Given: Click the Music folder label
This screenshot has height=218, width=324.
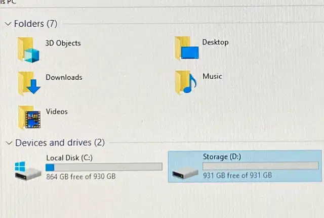Looking at the screenshot, I should point(212,76).
